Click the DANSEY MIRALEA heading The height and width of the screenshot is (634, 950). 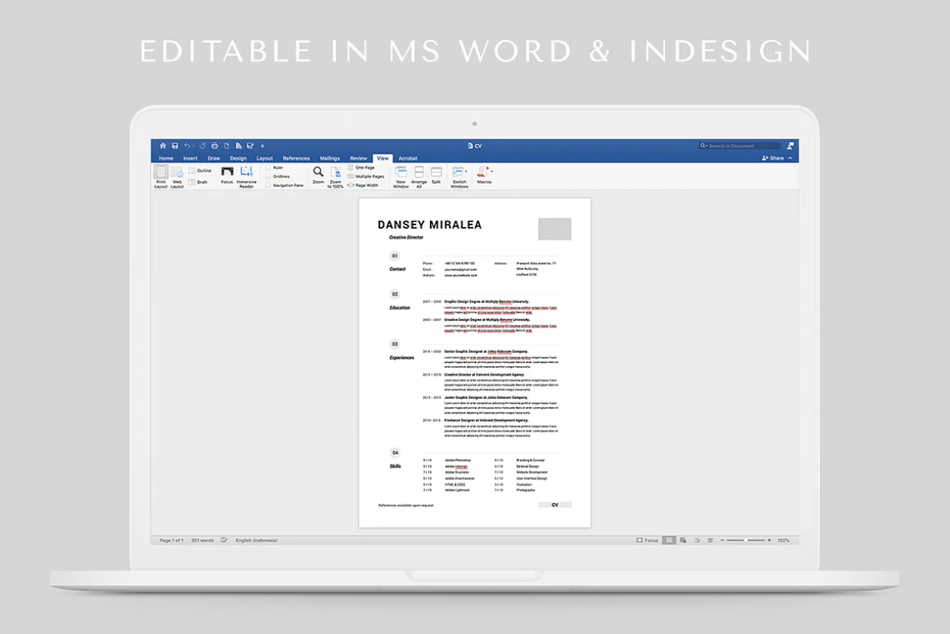click(430, 225)
